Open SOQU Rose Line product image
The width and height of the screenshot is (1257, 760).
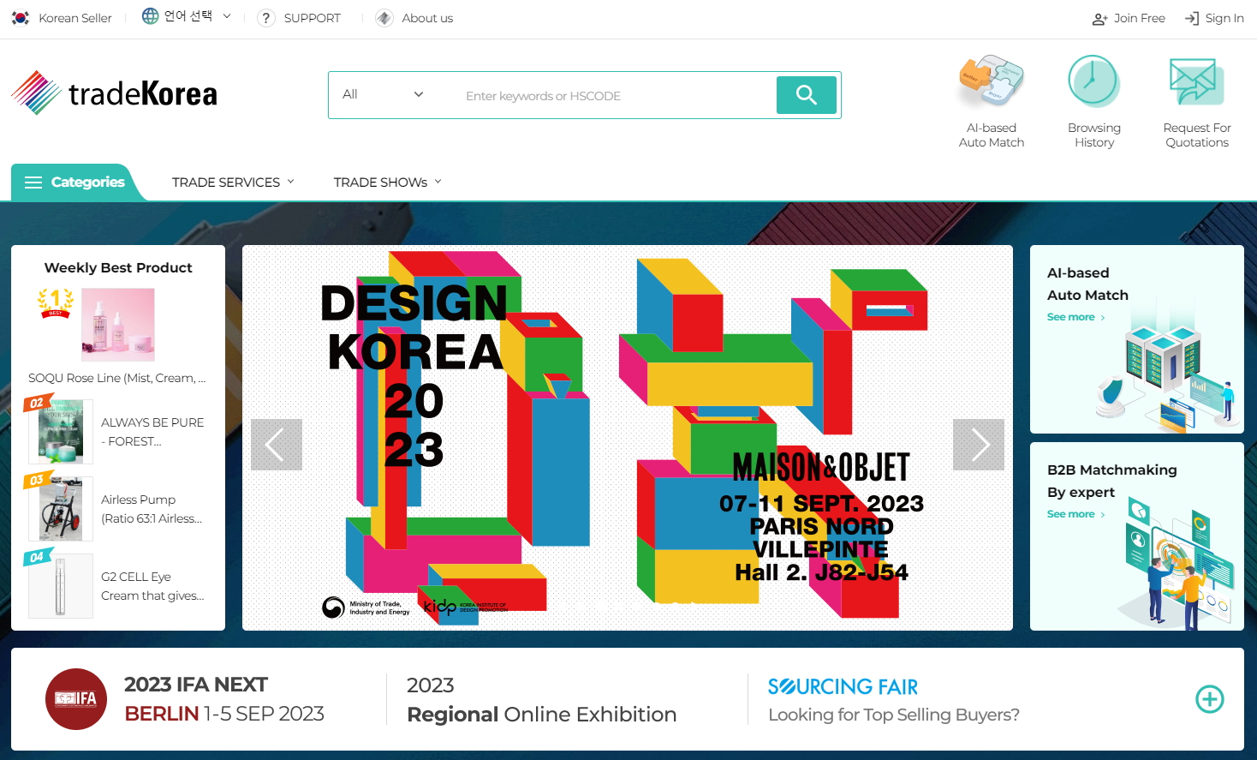point(118,325)
